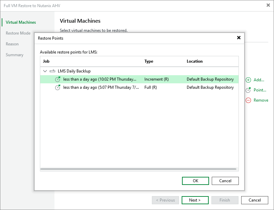Viewport: 274px width, 210px height.
Task: Click the backup job icon beside LMS Daily Backup
Action: [x=53, y=71]
